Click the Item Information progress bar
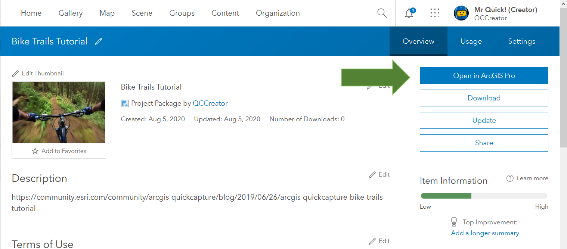 click(484, 196)
